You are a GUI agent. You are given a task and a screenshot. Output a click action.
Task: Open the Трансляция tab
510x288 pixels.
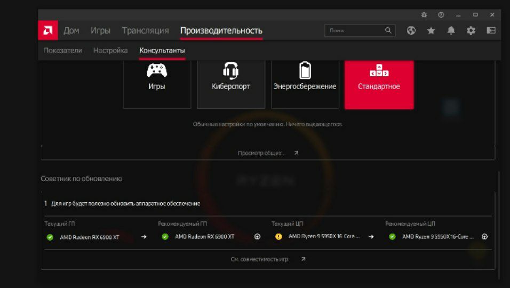pyautogui.click(x=146, y=30)
